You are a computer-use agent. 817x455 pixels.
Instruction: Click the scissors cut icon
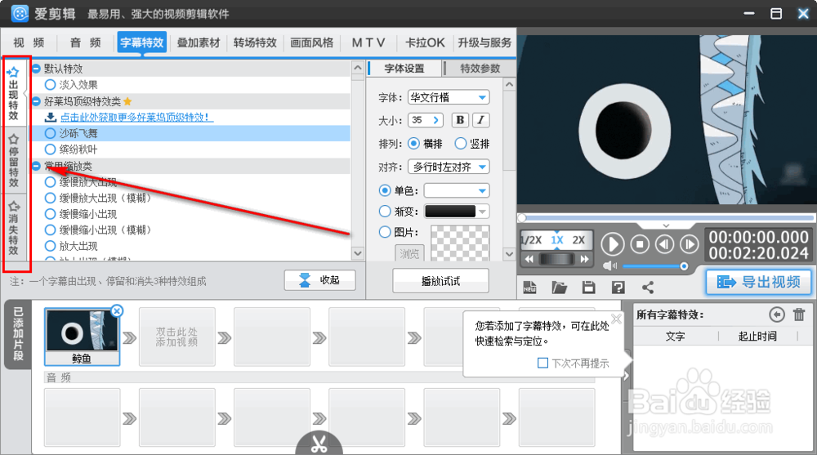click(x=319, y=444)
